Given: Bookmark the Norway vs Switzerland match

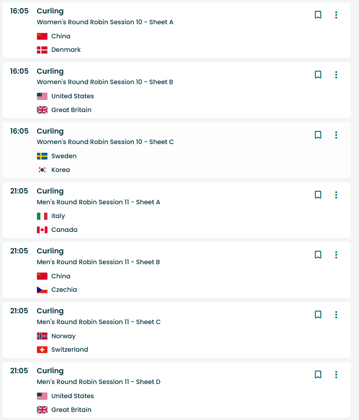Looking at the screenshot, I should [x=318, y=315].
